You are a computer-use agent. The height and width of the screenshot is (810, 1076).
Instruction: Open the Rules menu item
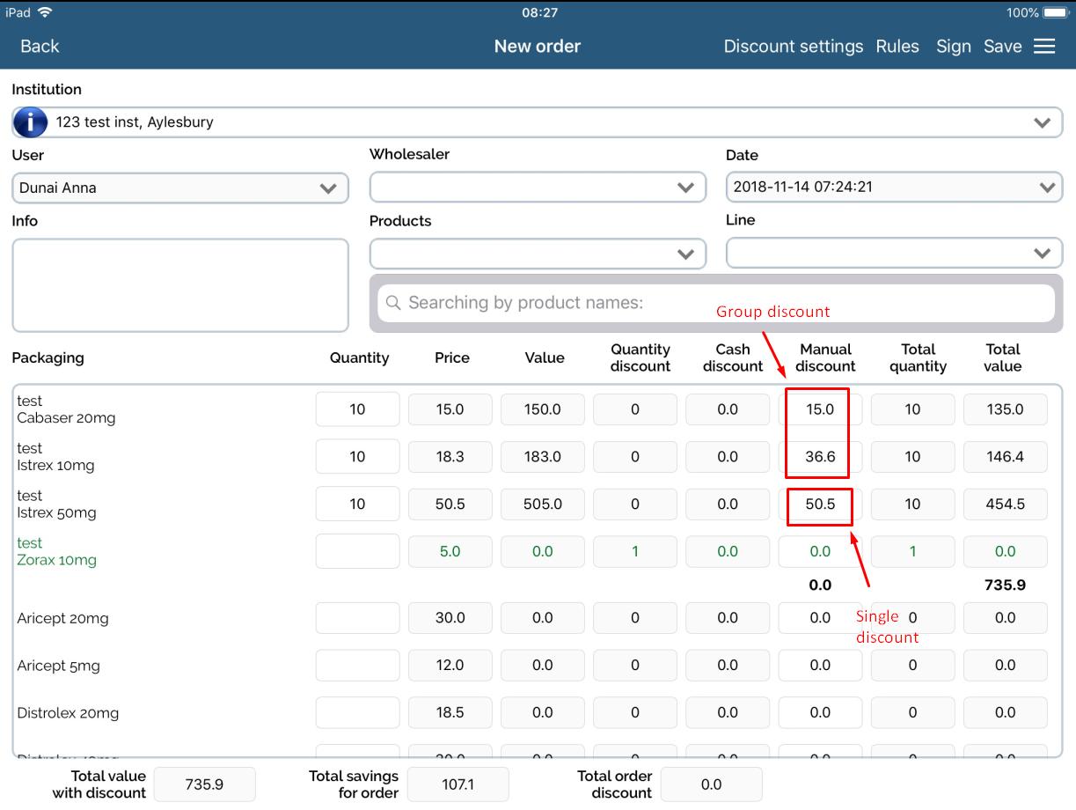tap(897, 47)
